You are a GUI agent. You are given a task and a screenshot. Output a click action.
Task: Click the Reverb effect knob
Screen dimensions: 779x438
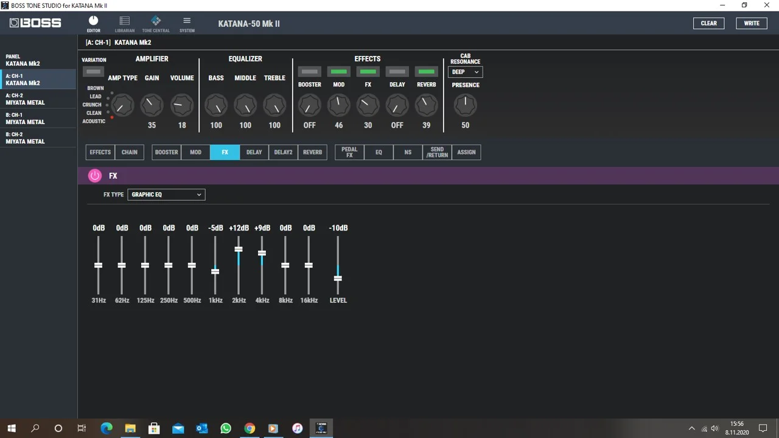426,105
